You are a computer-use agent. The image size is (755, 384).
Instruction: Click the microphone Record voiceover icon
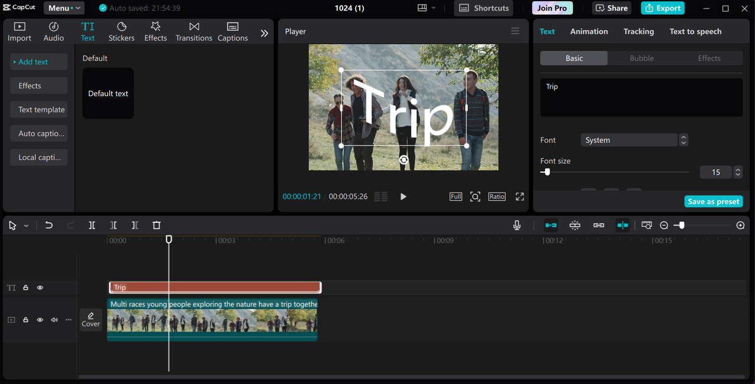click(x=517, y=225)
